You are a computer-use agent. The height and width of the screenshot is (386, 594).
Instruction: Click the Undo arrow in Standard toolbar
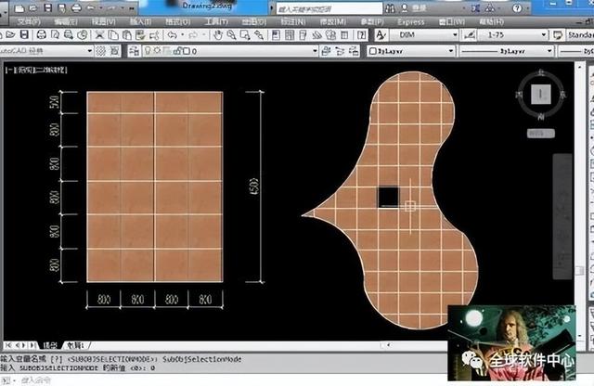173,35
